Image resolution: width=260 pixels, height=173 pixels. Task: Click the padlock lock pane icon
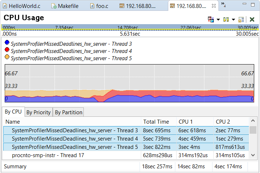pyautogui.click(x=241, y=19)
